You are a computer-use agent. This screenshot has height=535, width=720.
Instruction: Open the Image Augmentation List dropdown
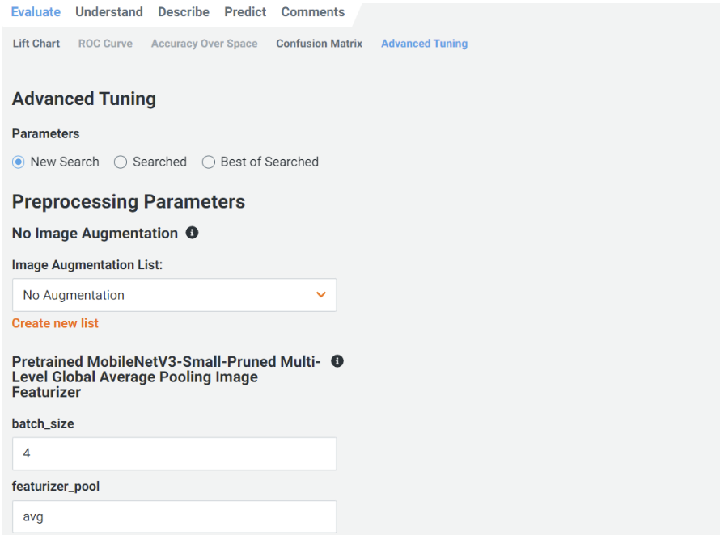(174, 295)
